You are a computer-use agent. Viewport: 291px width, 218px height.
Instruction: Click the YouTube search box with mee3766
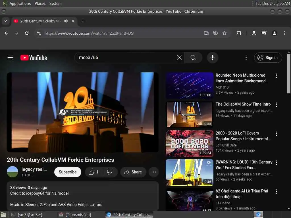pos(126,57)
